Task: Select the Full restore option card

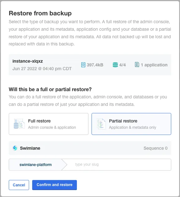Action: click(48, 124)
